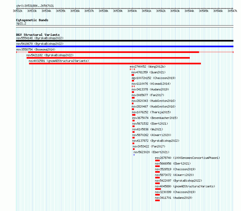The image size is (241, 211).
Task: Click the red bar under nsv3411701
Action: (157, 200)
